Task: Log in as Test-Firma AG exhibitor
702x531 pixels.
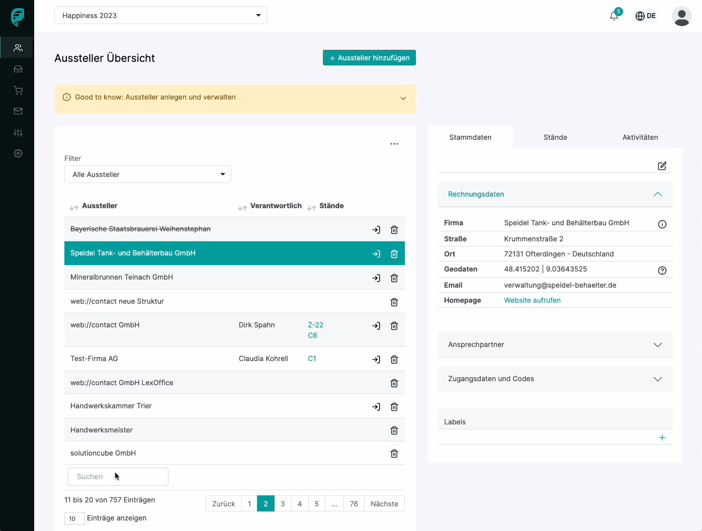Action: pyautogui.click(x=376, y=360)
